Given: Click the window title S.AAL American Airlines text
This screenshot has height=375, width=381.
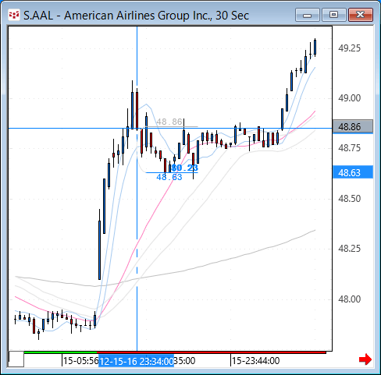Looking at the screenshot, I should click(136, 16).
